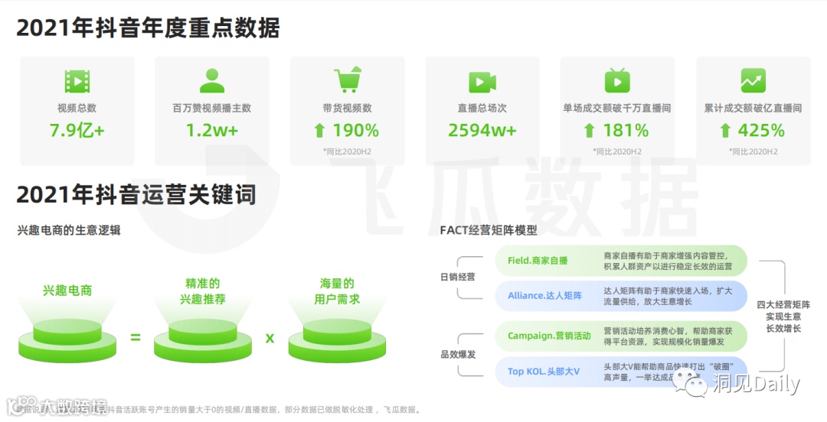Click the data source footnote text
Viewport: 827px width, 422px height.
pyautogui.click(x=218, y=409)
